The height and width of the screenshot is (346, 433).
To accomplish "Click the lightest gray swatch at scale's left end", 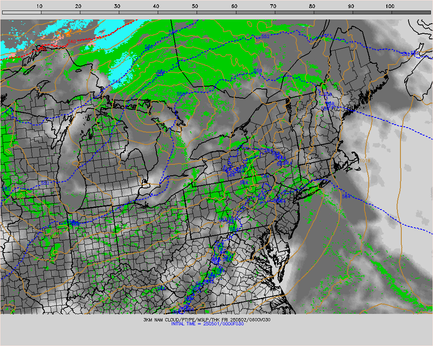I will pos(22,12).
